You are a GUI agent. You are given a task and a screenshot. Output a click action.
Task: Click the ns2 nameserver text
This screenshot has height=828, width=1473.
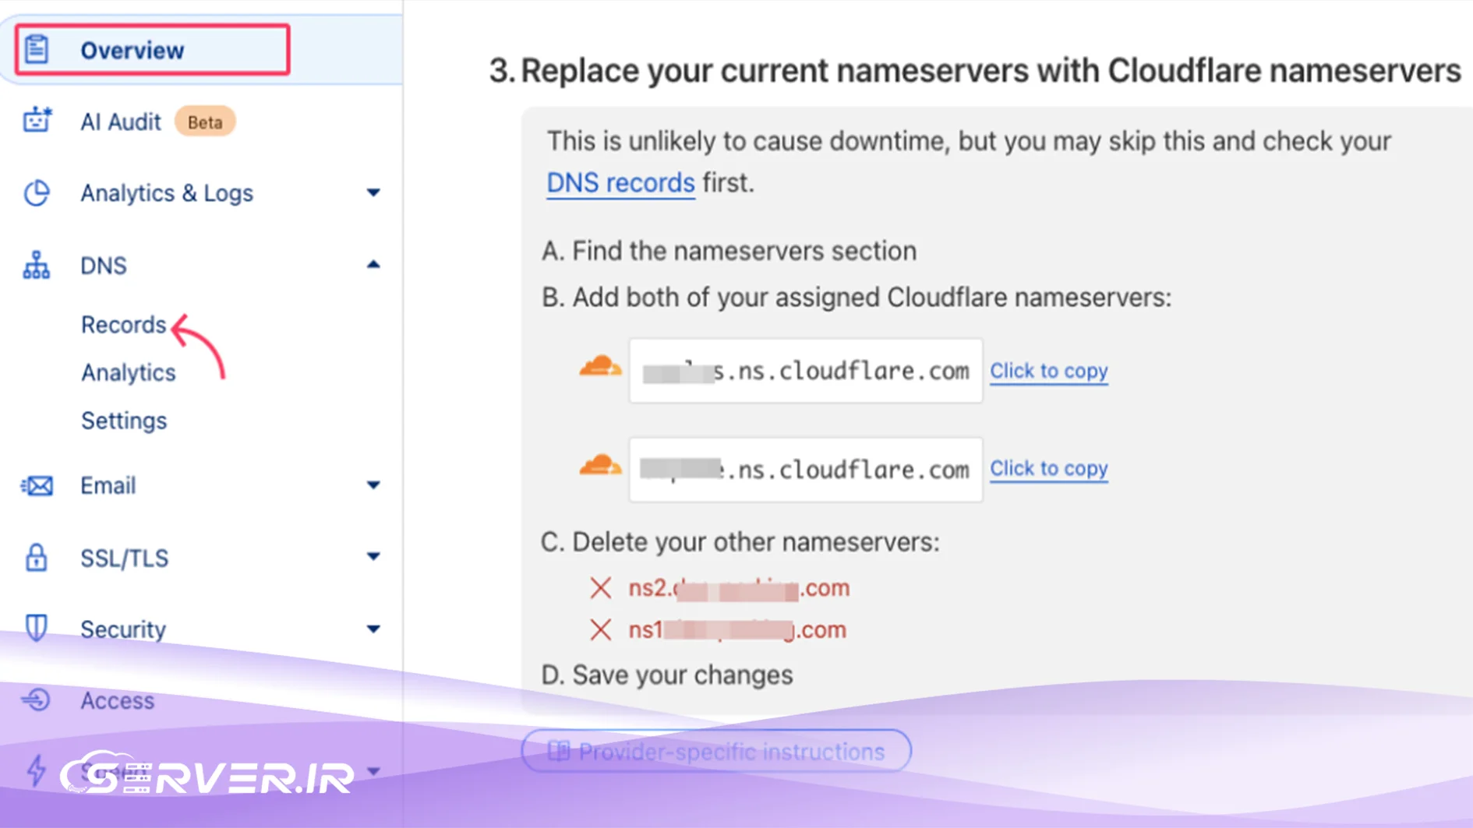[739, 588]
